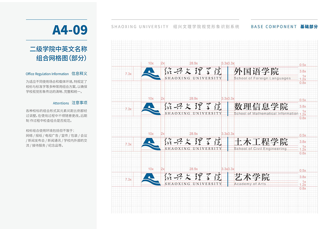The image size is (336, 229).
Task: Select the School of Foreign Languages text
Action: [262, 78]
